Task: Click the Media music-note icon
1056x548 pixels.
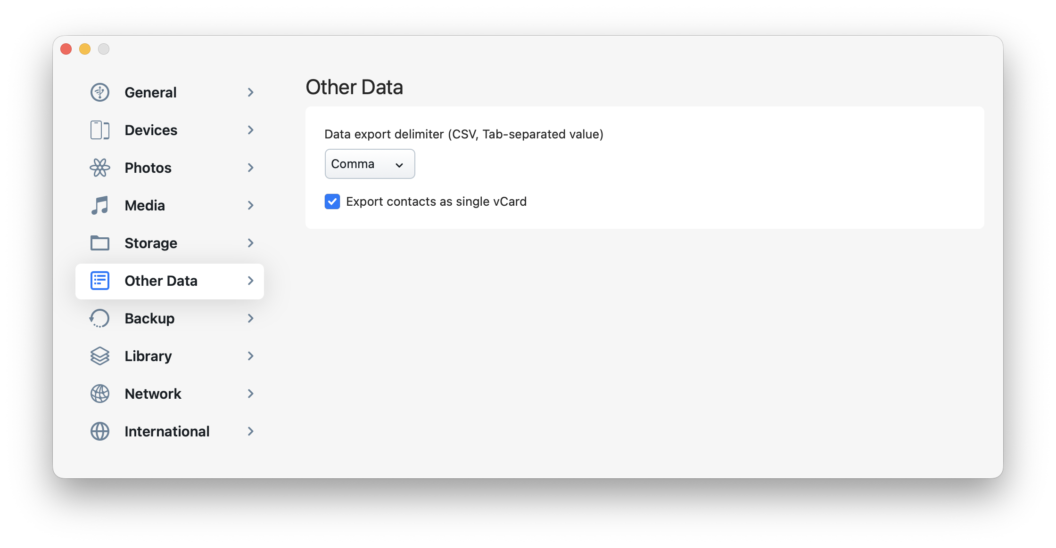Action: (100, 205)
